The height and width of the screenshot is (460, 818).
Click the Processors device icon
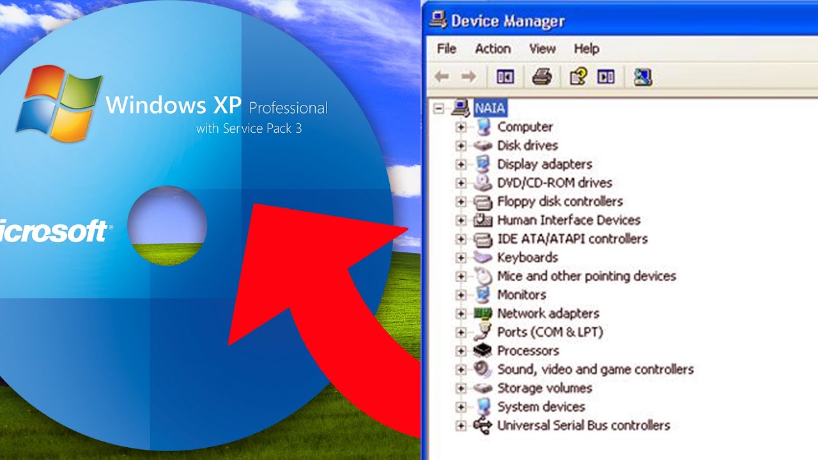click(x=484, y=351)
